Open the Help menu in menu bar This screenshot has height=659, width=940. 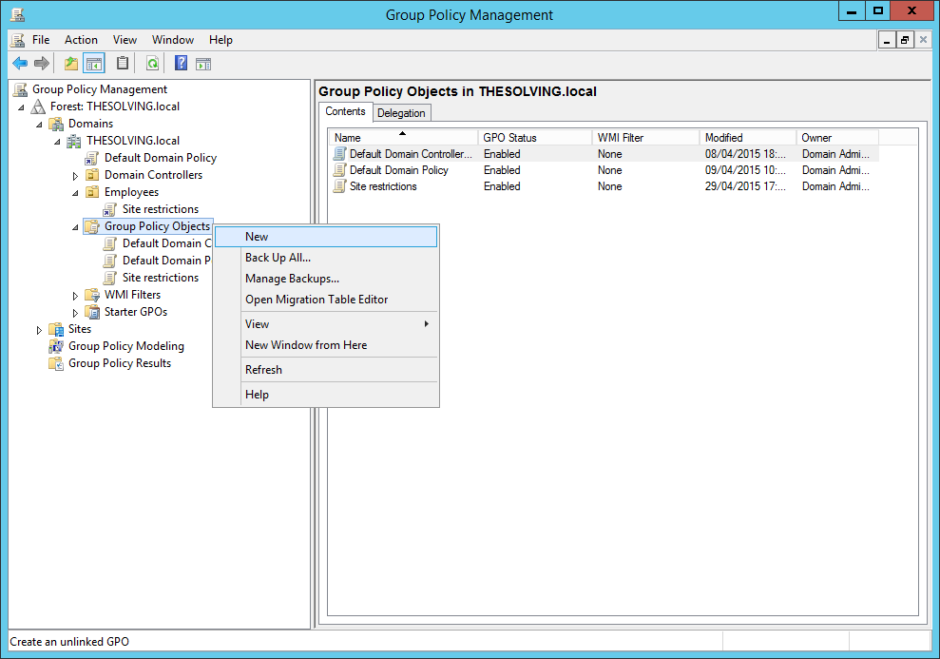click(221, 40)
